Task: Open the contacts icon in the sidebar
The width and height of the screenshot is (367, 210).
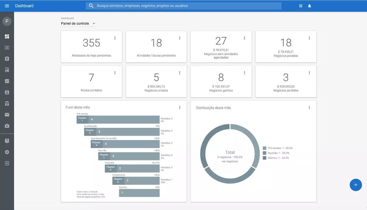Action: point(7,92)
